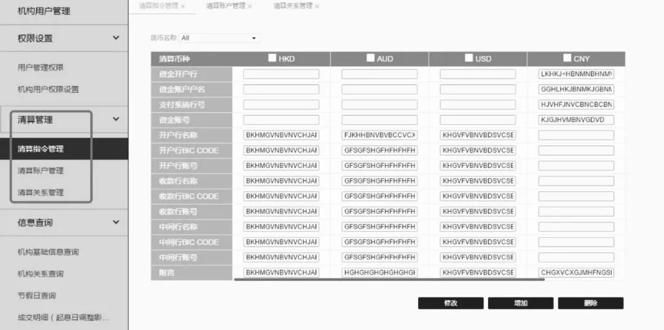Check the AUD currency checkbox

pos(371,58)
